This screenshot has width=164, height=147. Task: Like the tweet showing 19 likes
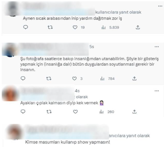[75, 27]
